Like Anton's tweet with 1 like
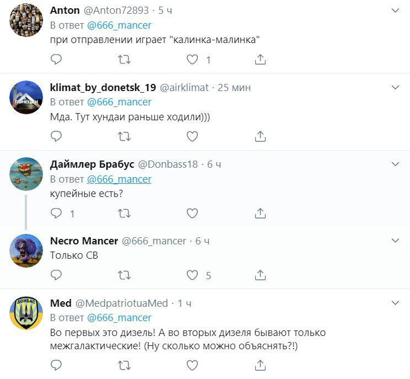This screenshot has width=410, height=379. pos(192,60)
